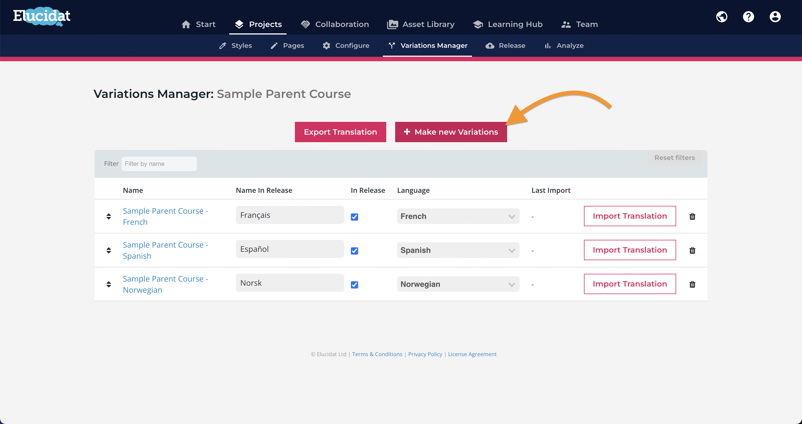Import Translation for the French variation
This screenshot has width=802, height=424.
(630, 216)
